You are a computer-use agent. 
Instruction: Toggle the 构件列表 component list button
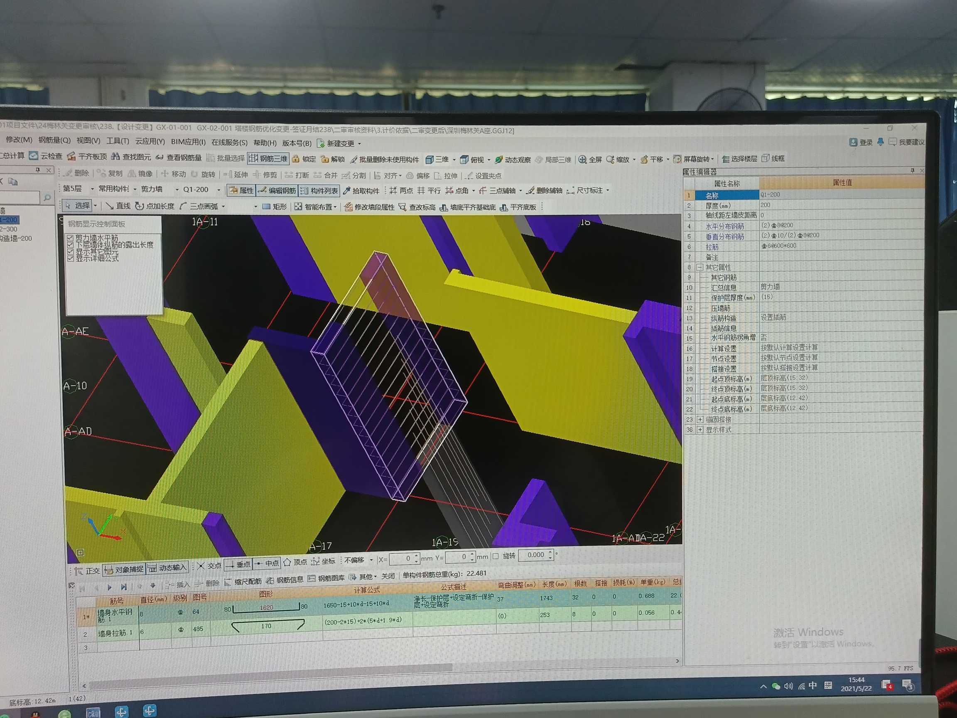pyautogui.click(x=319, y=191)
